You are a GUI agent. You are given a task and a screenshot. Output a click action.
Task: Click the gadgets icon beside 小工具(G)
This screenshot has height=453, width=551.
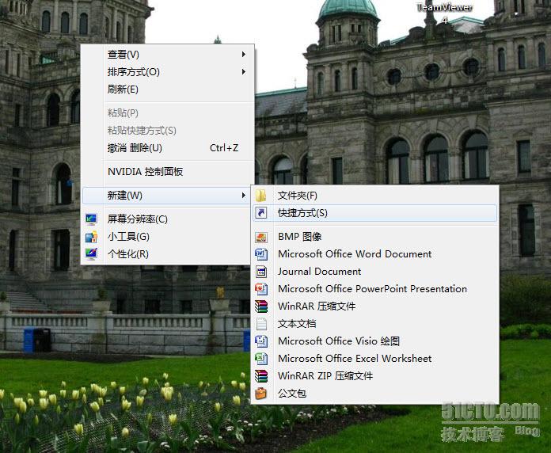pos(91,237)
